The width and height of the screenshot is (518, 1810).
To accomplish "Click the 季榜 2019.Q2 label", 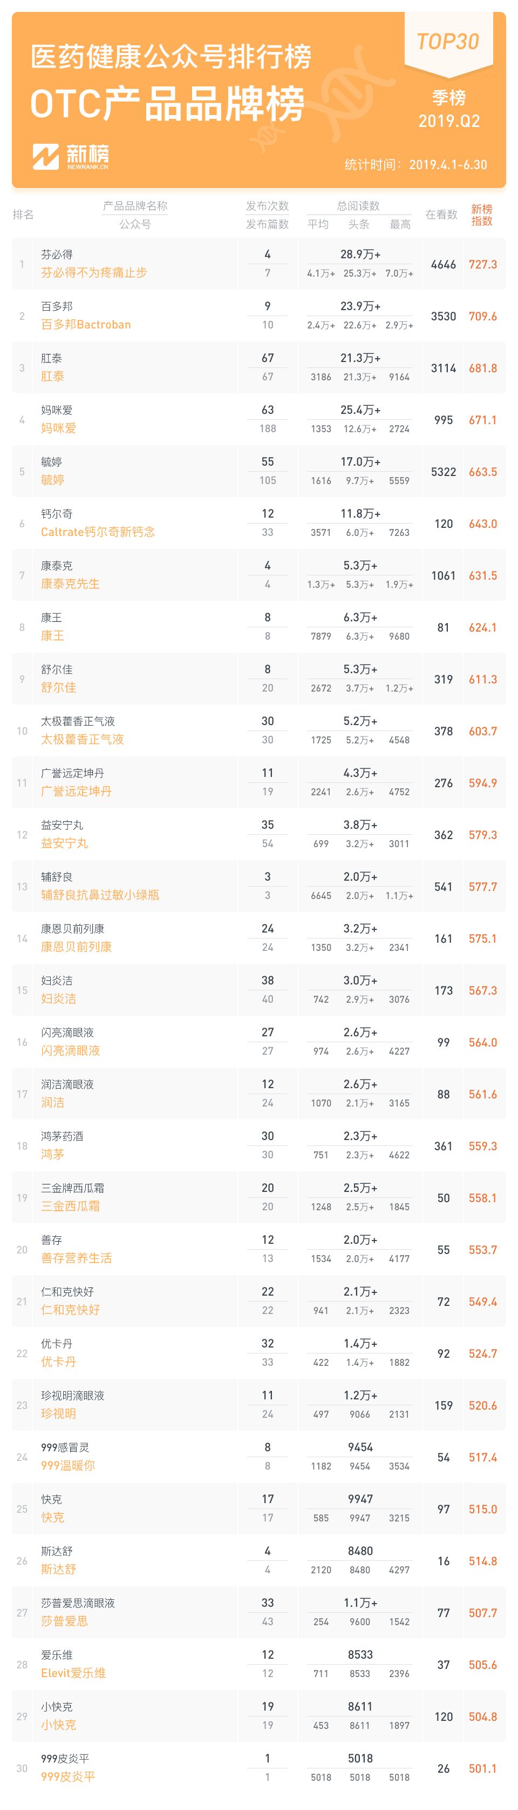I will pyautogui.click(x=449, y=110).
